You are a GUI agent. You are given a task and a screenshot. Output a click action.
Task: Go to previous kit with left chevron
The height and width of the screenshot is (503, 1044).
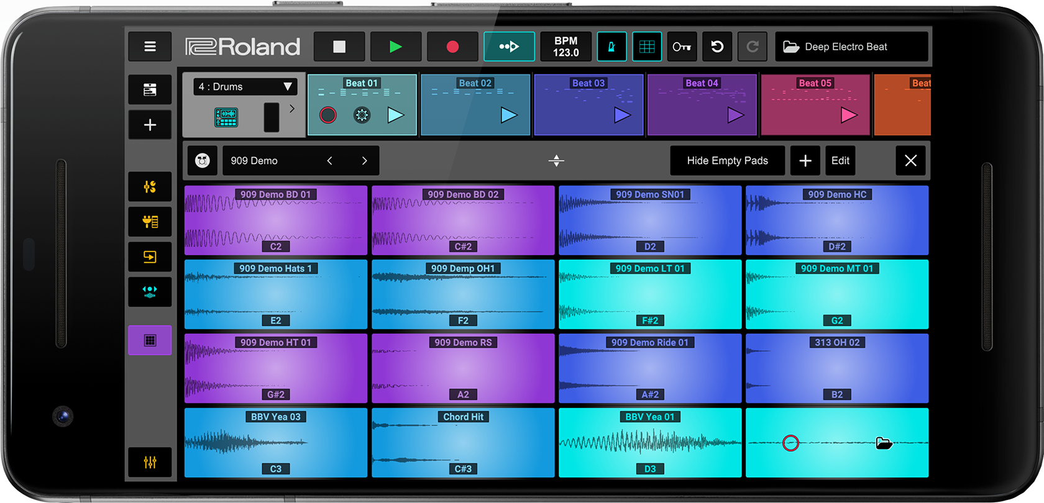coord(330,161)
